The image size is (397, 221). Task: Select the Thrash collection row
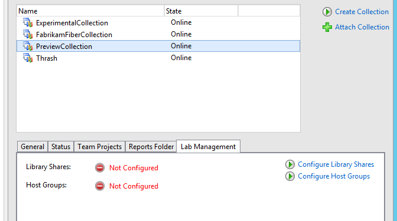click(158, 58)
